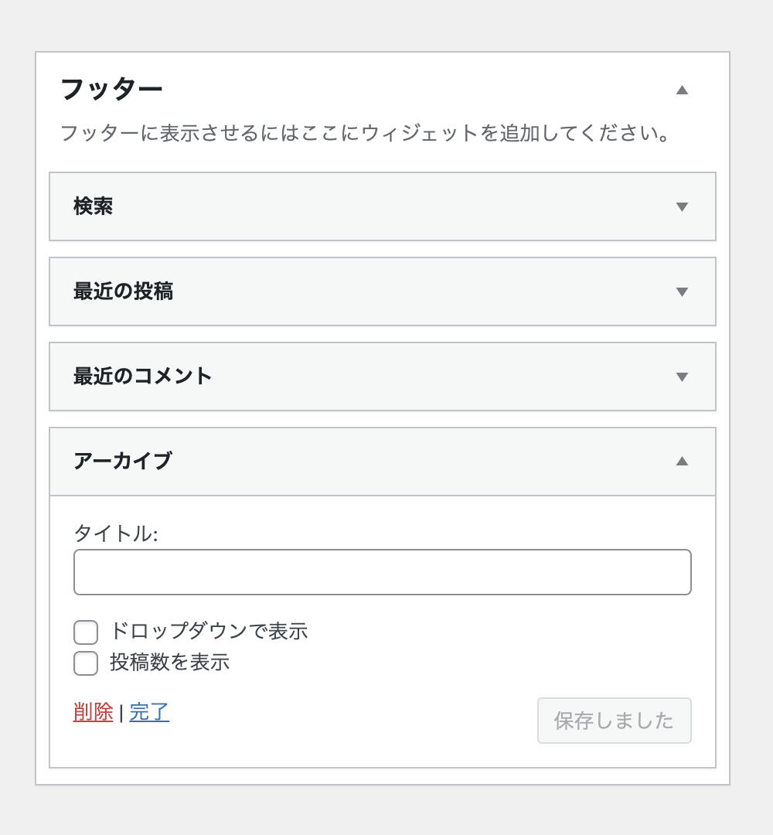
Task: Check the 投稿数を表示 checkbox
Action: [x=86, y=663]
